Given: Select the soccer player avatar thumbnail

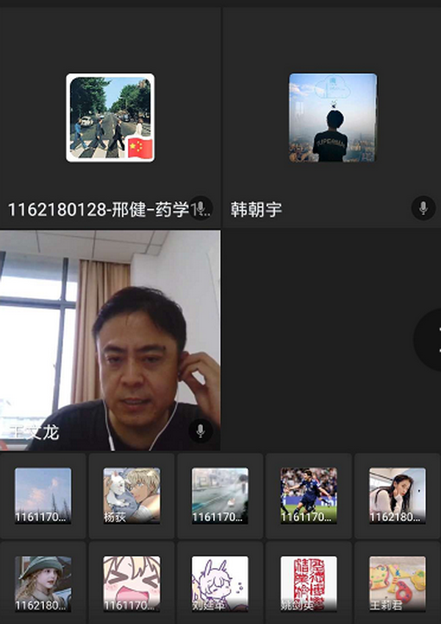Looking at the screenshot, I should (309, 495).
